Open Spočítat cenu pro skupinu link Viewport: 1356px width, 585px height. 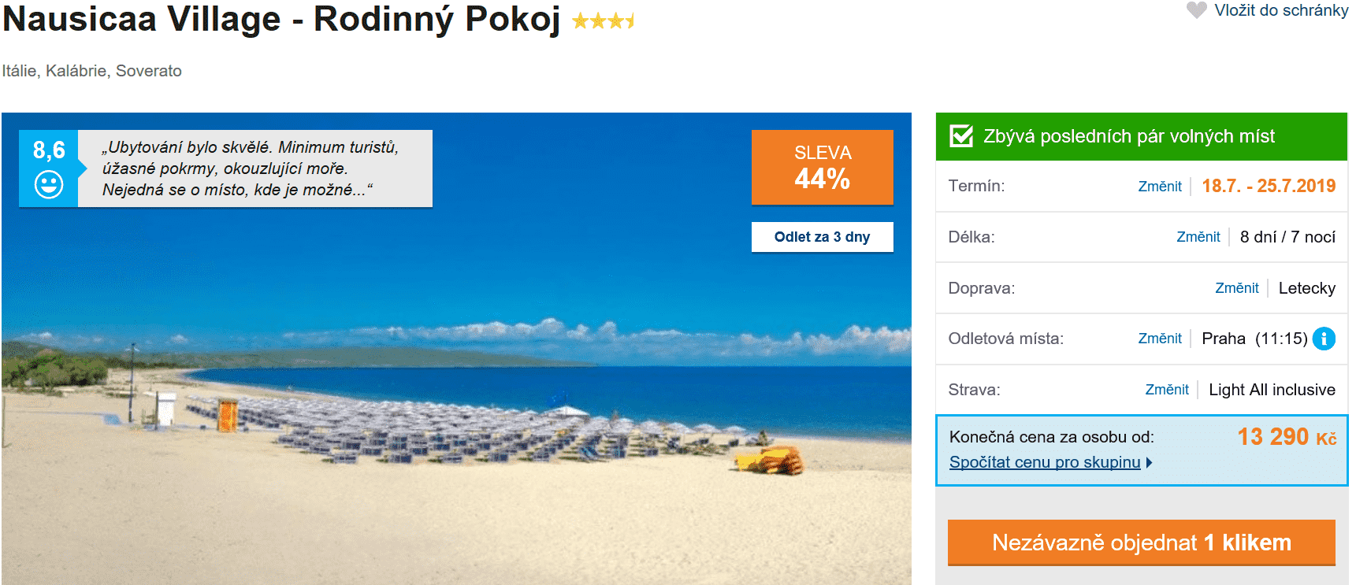tap(1044, 463)
